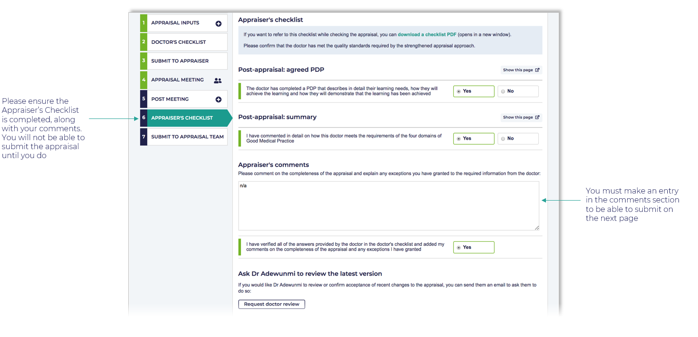The height and width of the screenshot is (337, 698).
Task: Show this page for post-appraisal summary
Action: click(520, 118)
